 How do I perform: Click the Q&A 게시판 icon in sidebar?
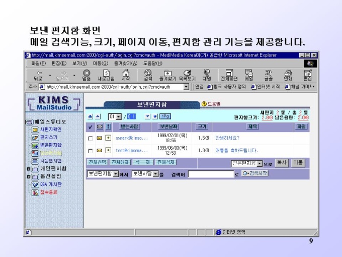[x=35, y=184]
